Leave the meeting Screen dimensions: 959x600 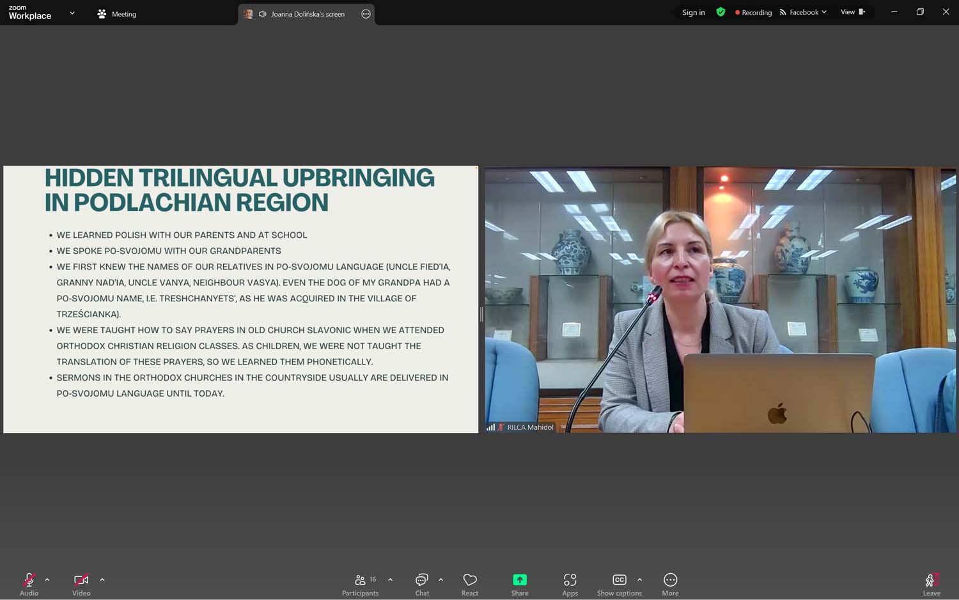point(931,583)
